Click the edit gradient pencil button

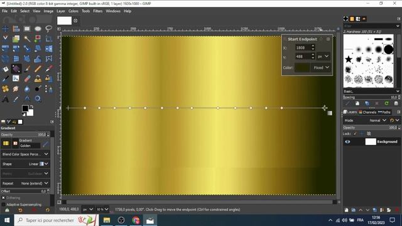click(x=45, y=144)
